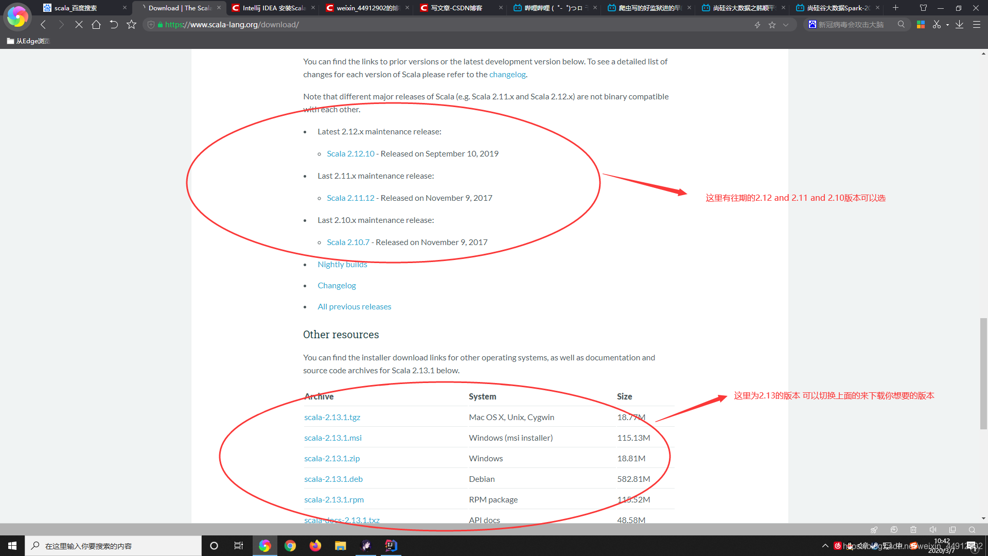Click the scala-2.13.1.msi Windows installer link
Image resolution: width=988 pixels, height=556 pixels.
[x=332, y=437]
